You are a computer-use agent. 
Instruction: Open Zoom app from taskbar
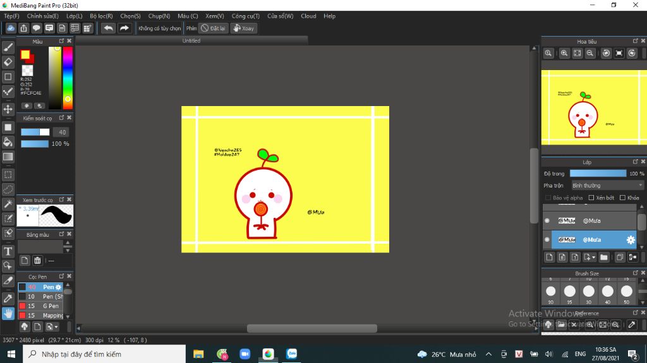245,354
